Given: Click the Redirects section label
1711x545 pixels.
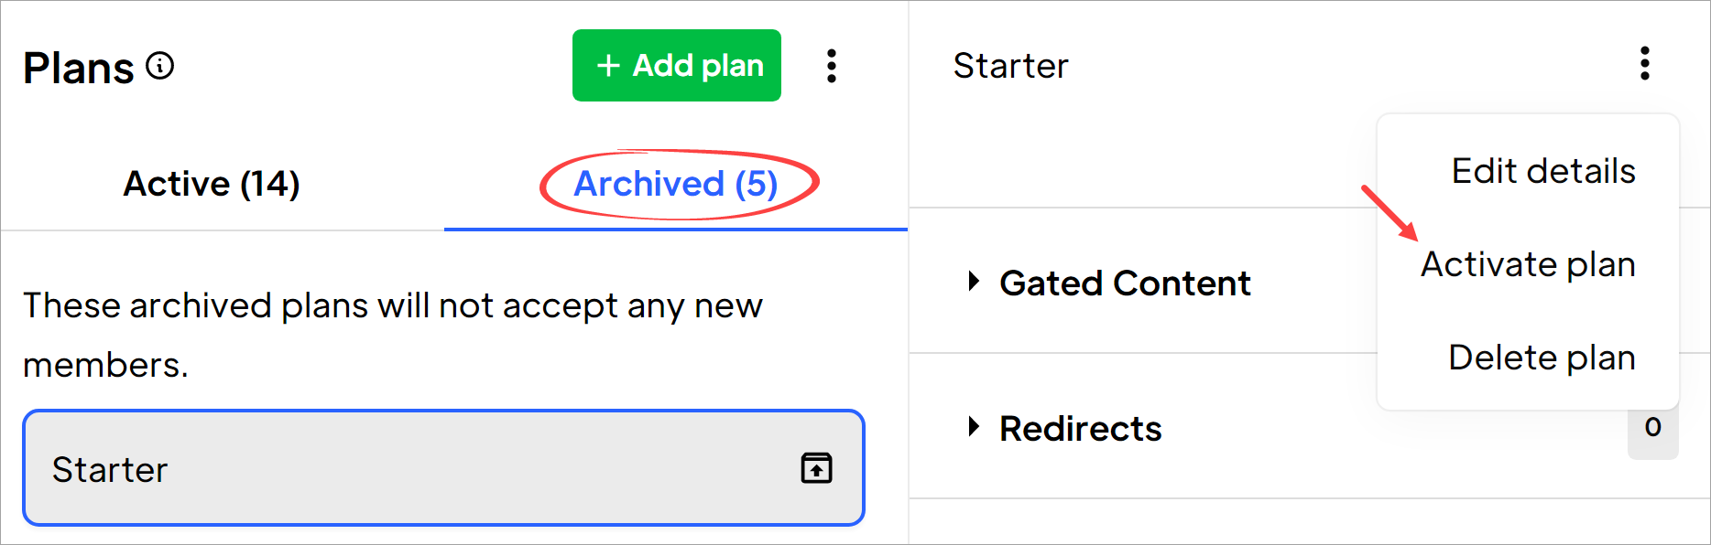Looking at the screenshot, I should [x=1081, y=428].
